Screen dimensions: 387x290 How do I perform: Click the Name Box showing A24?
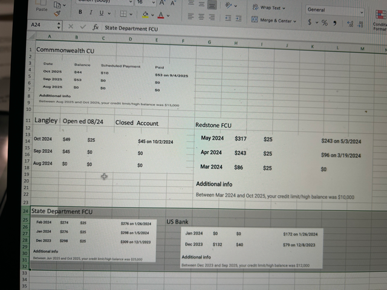click(x=43, y=25)
